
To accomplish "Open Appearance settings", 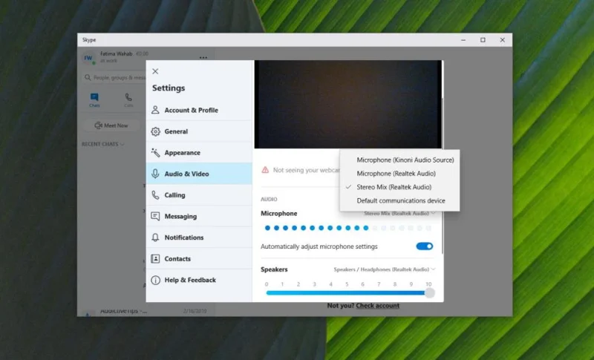I will click(199, 153).
